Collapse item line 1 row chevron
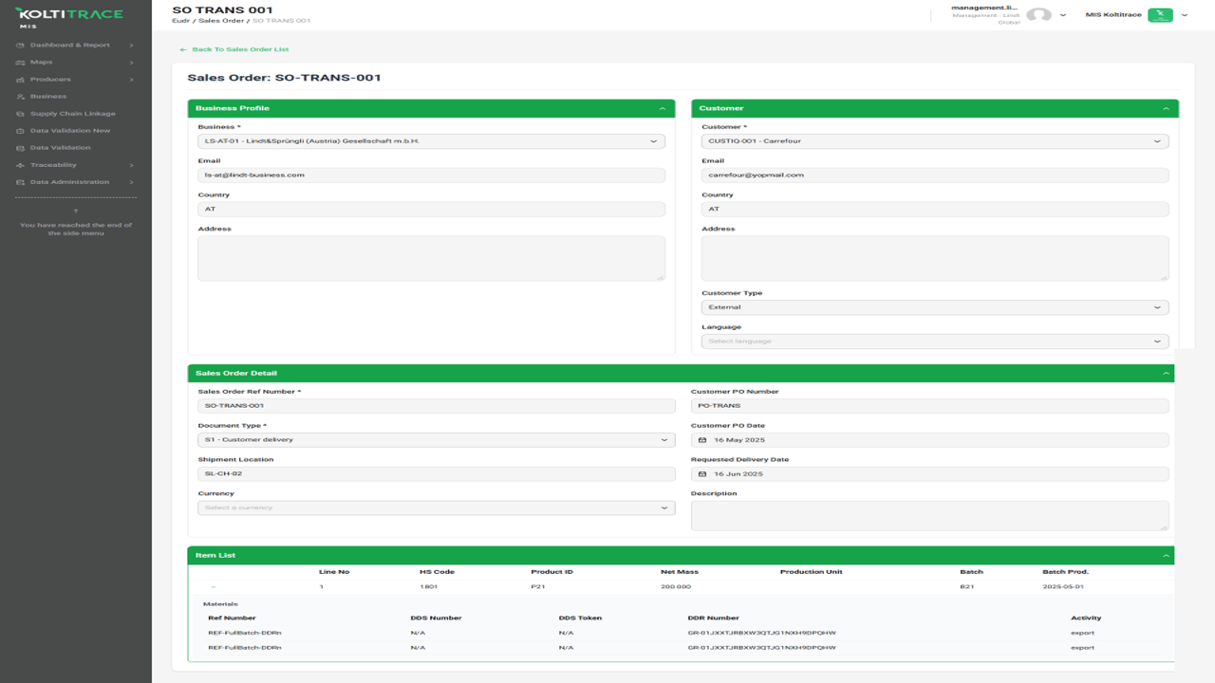The width and height of the screenshot is (1215, 683). pyautogui.click(x=213, y=587)
